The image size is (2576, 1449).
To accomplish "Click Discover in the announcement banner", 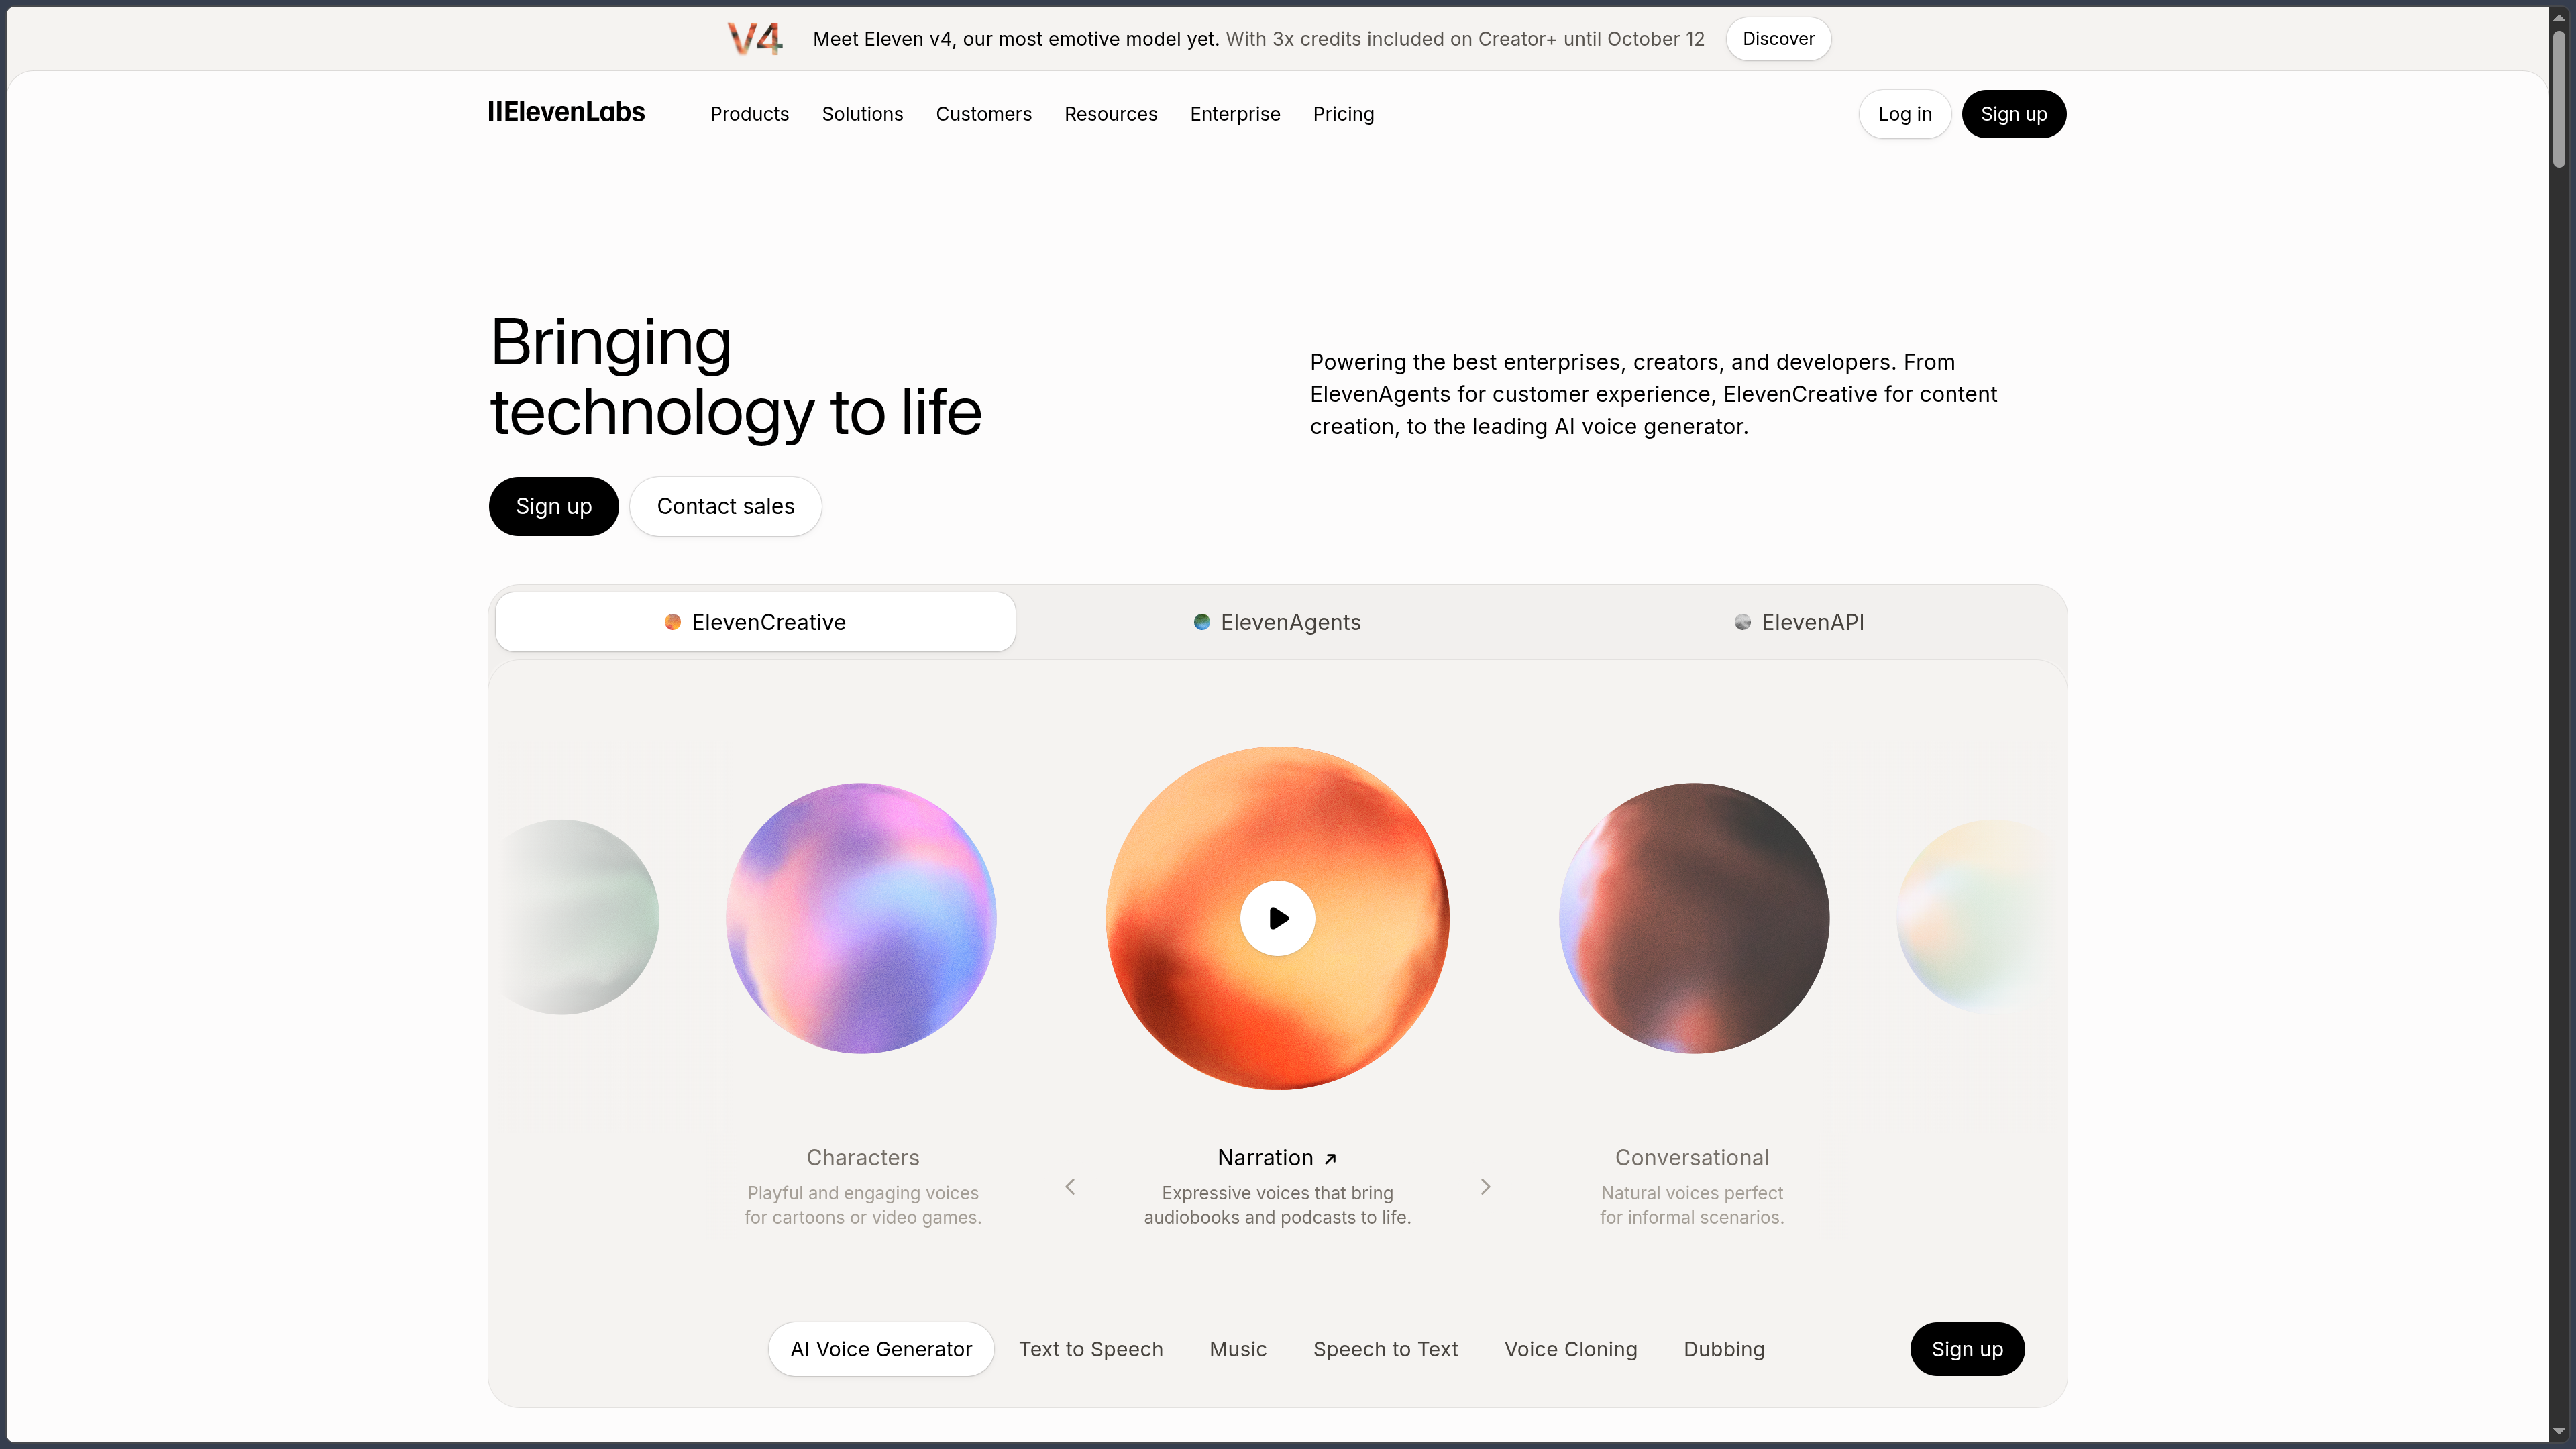I will pos(1778,39).
